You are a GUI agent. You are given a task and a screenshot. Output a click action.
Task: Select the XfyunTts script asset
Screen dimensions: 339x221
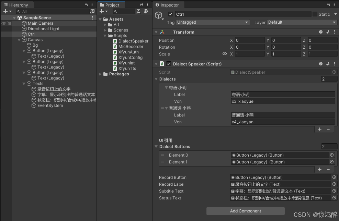pyautogui.click(x=125, y=68)
